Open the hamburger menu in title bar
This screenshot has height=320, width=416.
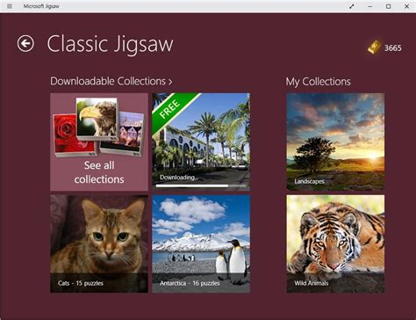pos(10,6)
